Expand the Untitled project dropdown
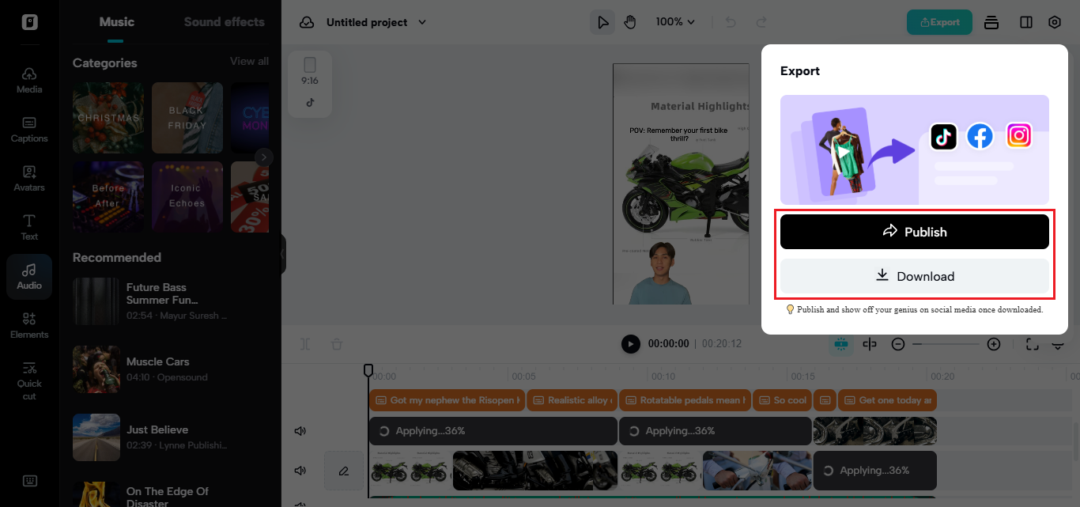 click(421, 22)
